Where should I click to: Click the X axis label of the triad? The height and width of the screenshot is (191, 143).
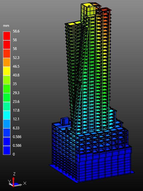[x=25, y=183]
